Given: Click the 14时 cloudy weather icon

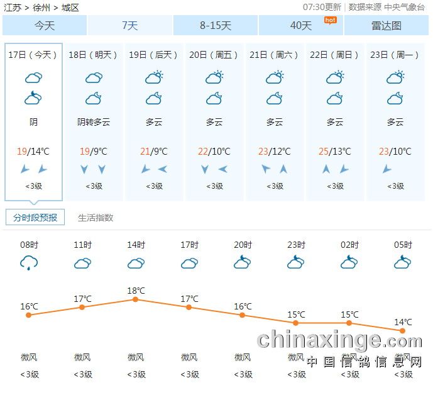Looking at the screenshot, I should (x=136, y=263).
